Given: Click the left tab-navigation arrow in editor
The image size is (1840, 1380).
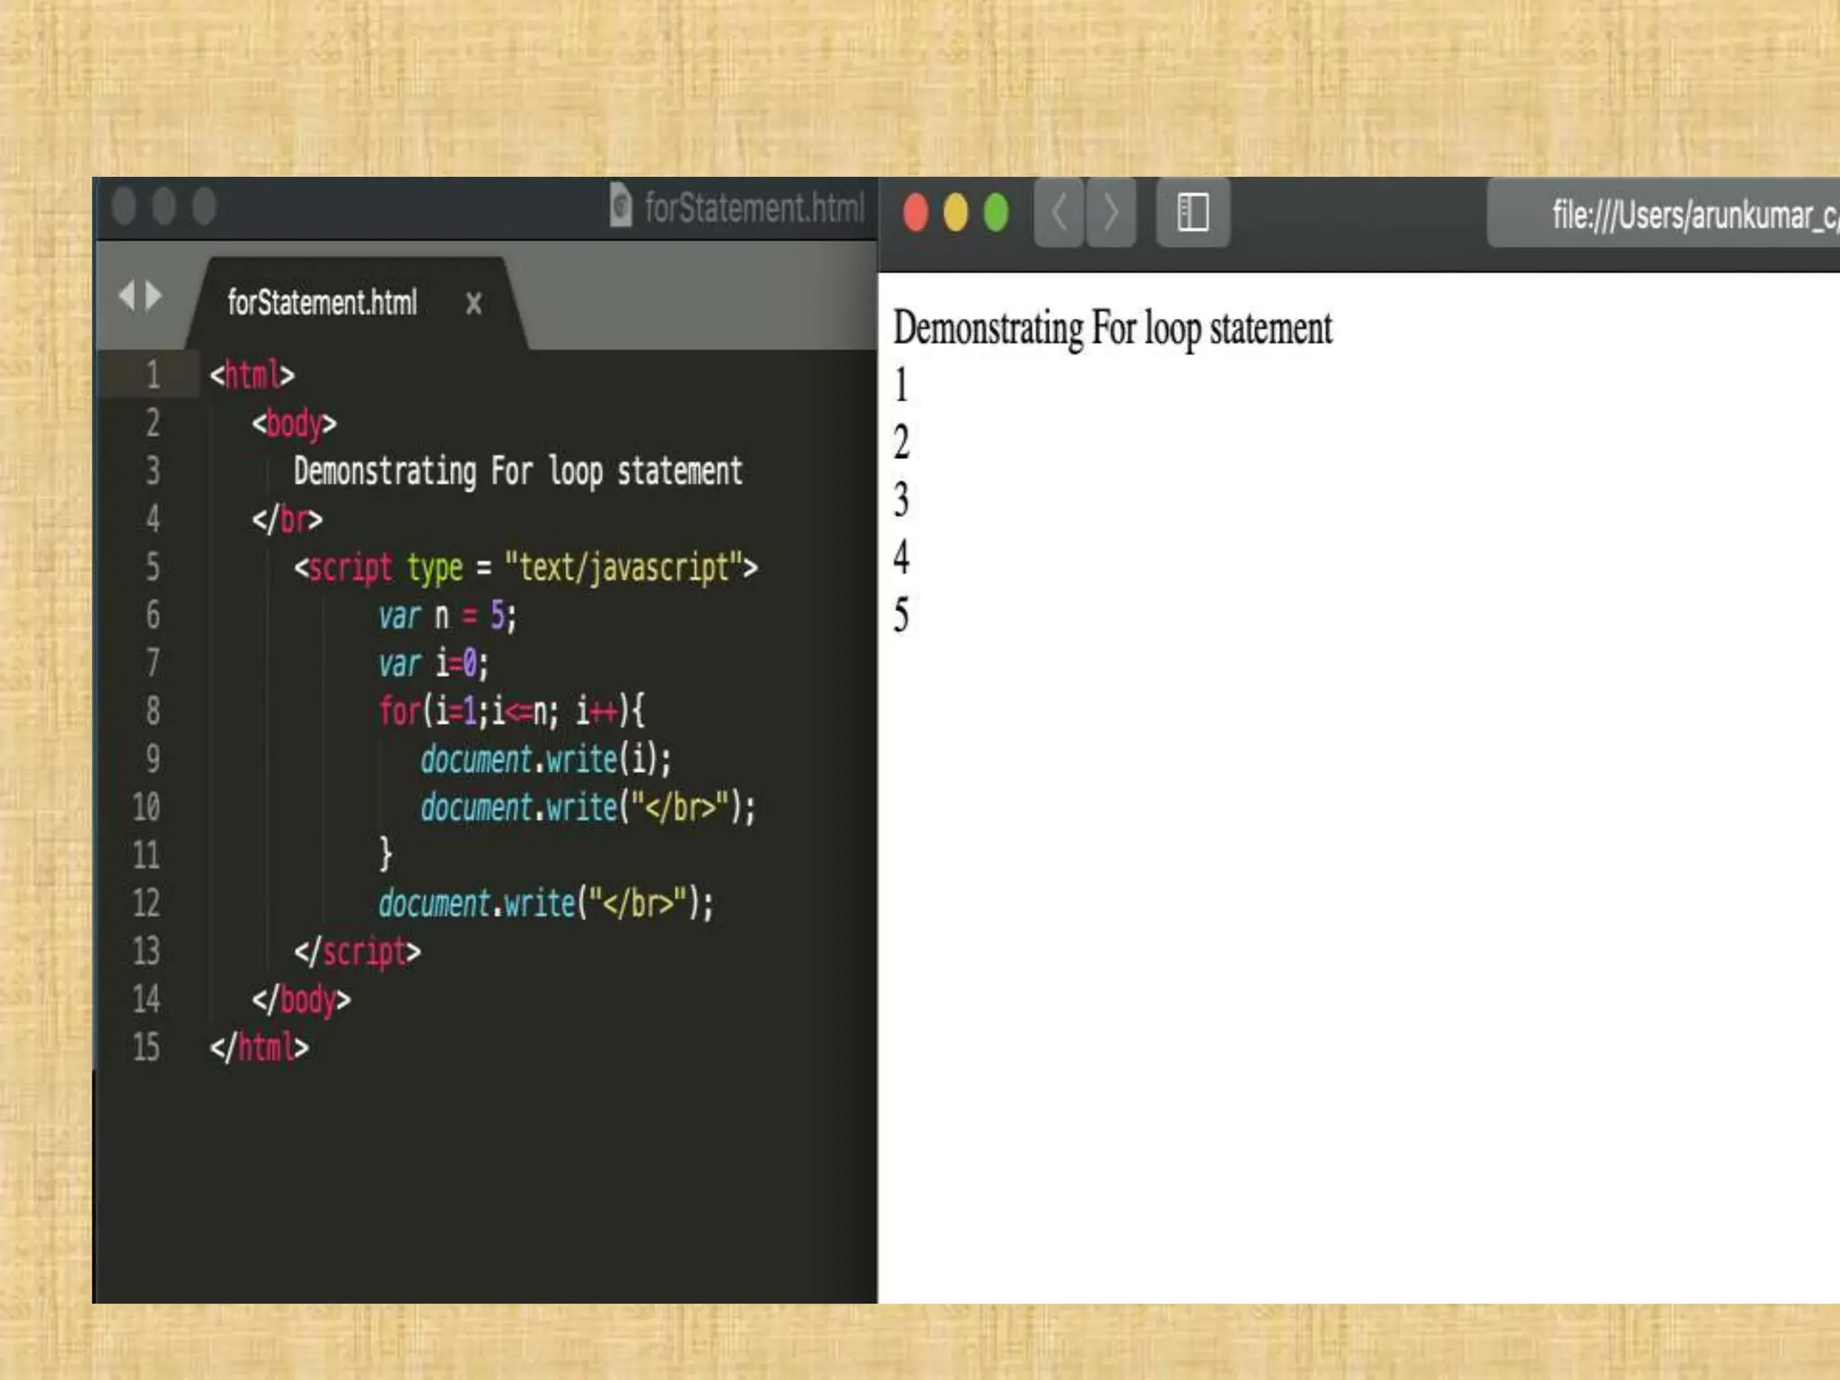Looking at the screenshot, I should point(127,295).
